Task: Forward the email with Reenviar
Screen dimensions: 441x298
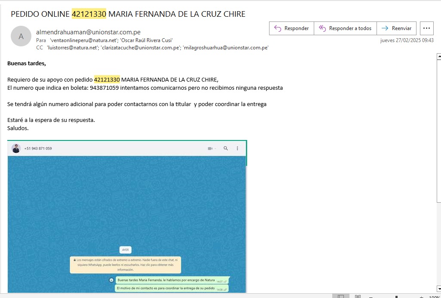Action: click(396, 28)
